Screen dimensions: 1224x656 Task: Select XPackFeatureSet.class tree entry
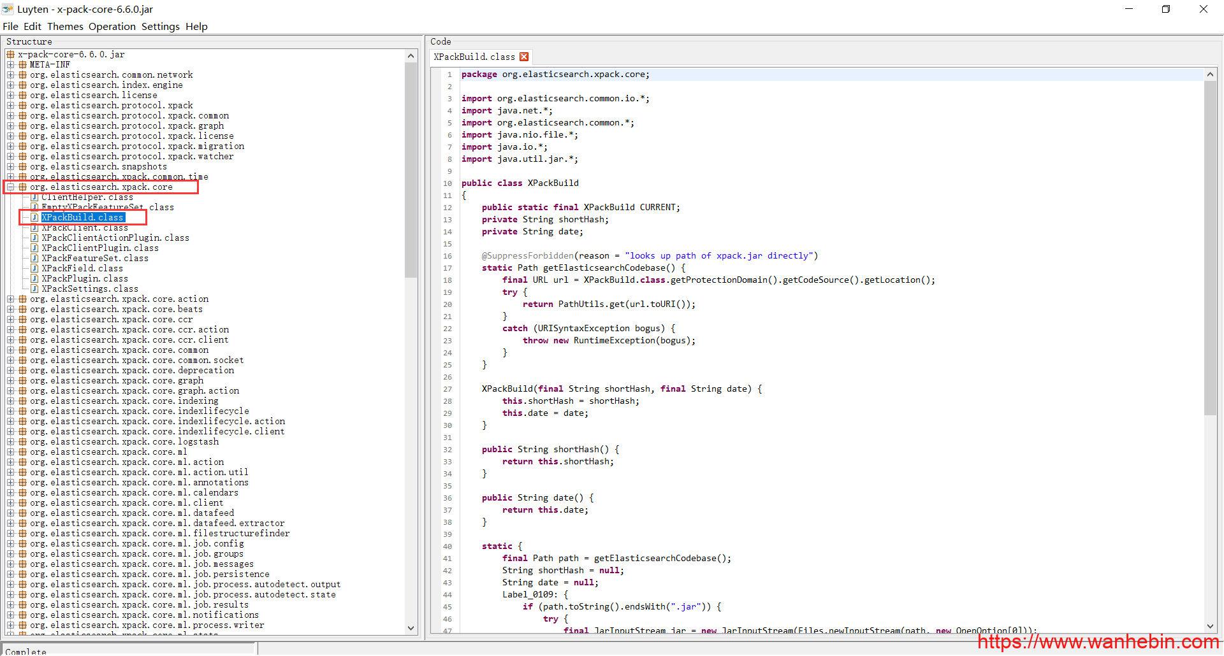95,259
